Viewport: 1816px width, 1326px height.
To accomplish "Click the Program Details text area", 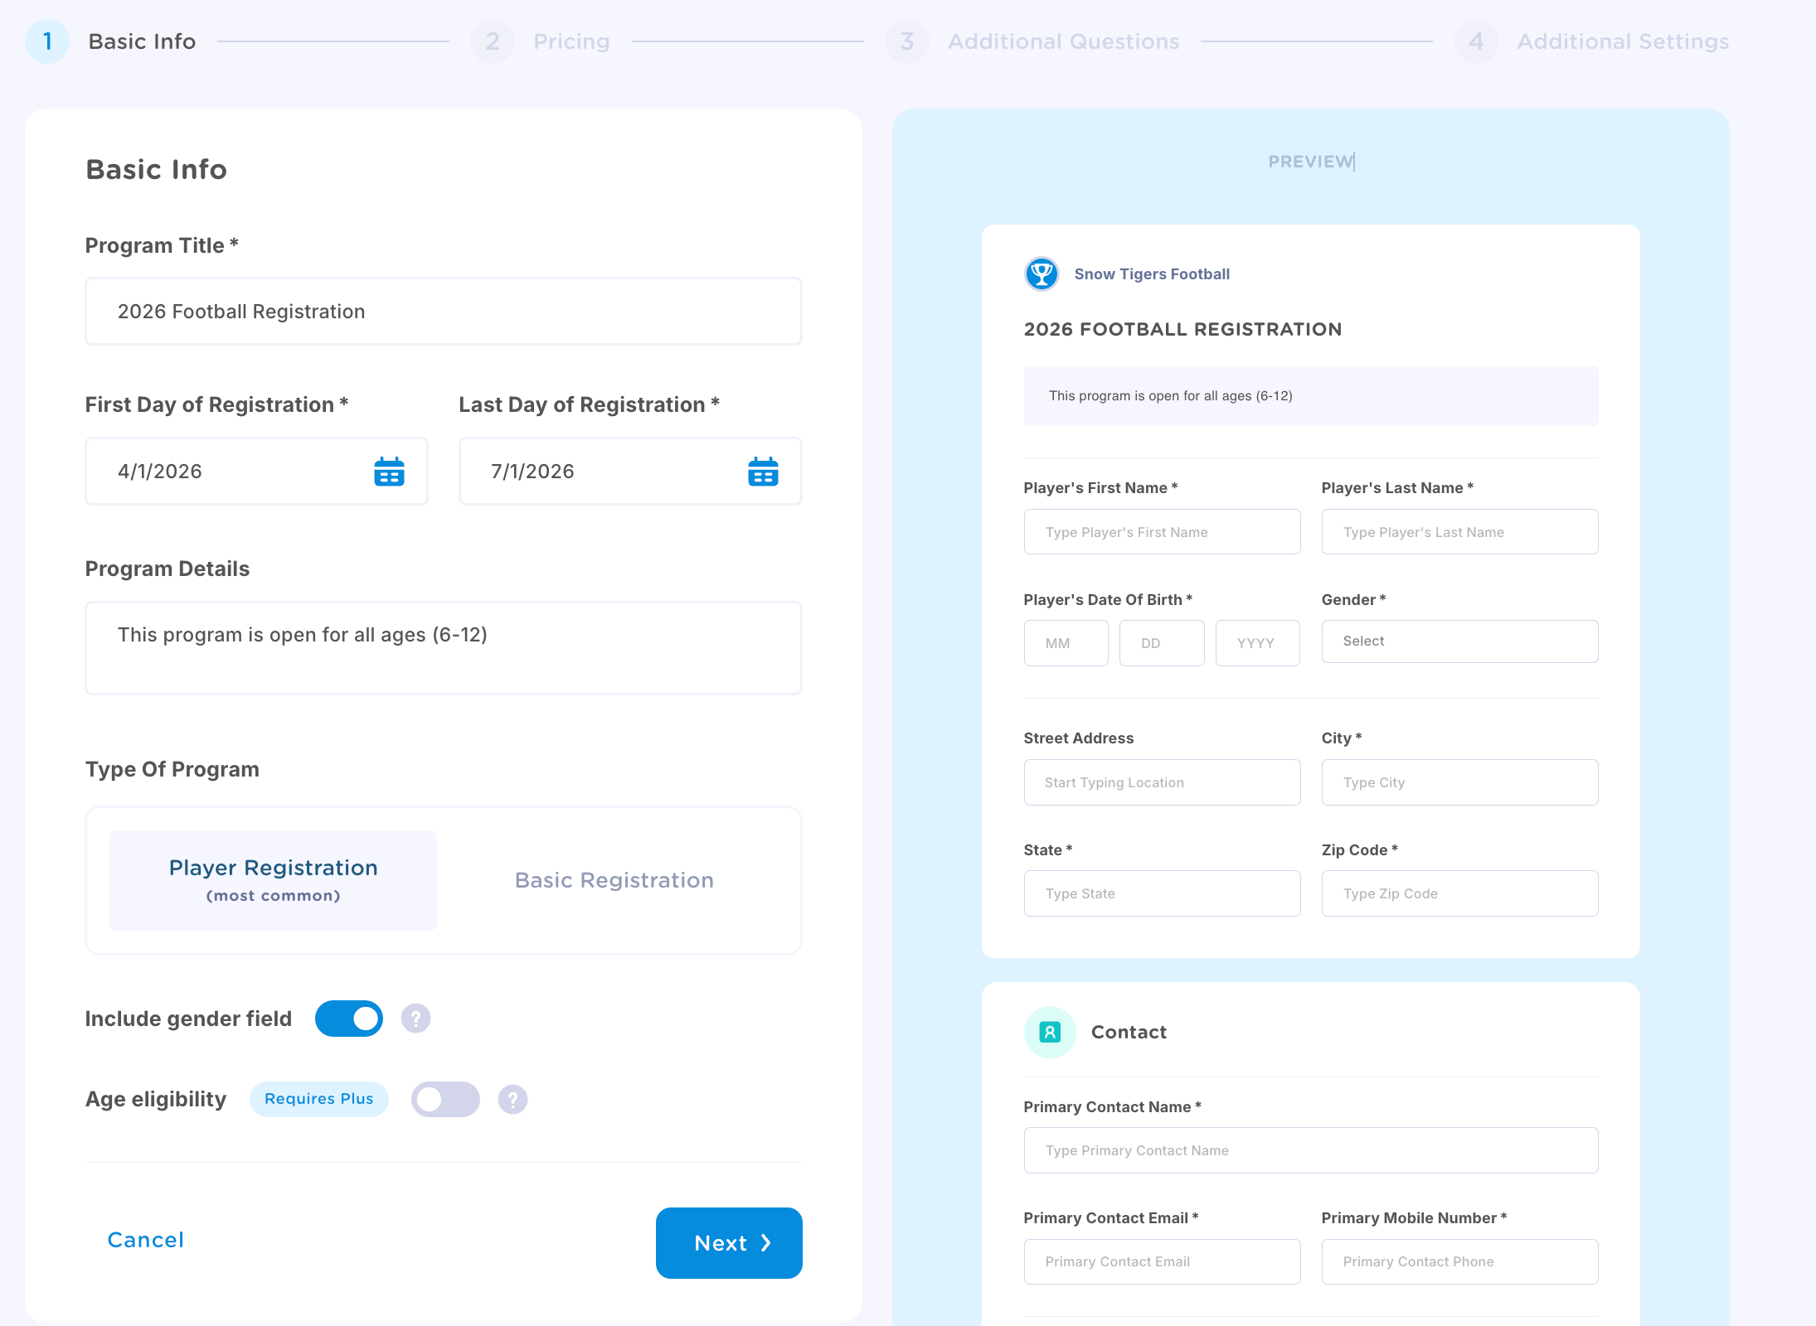I will click(443, 648).
